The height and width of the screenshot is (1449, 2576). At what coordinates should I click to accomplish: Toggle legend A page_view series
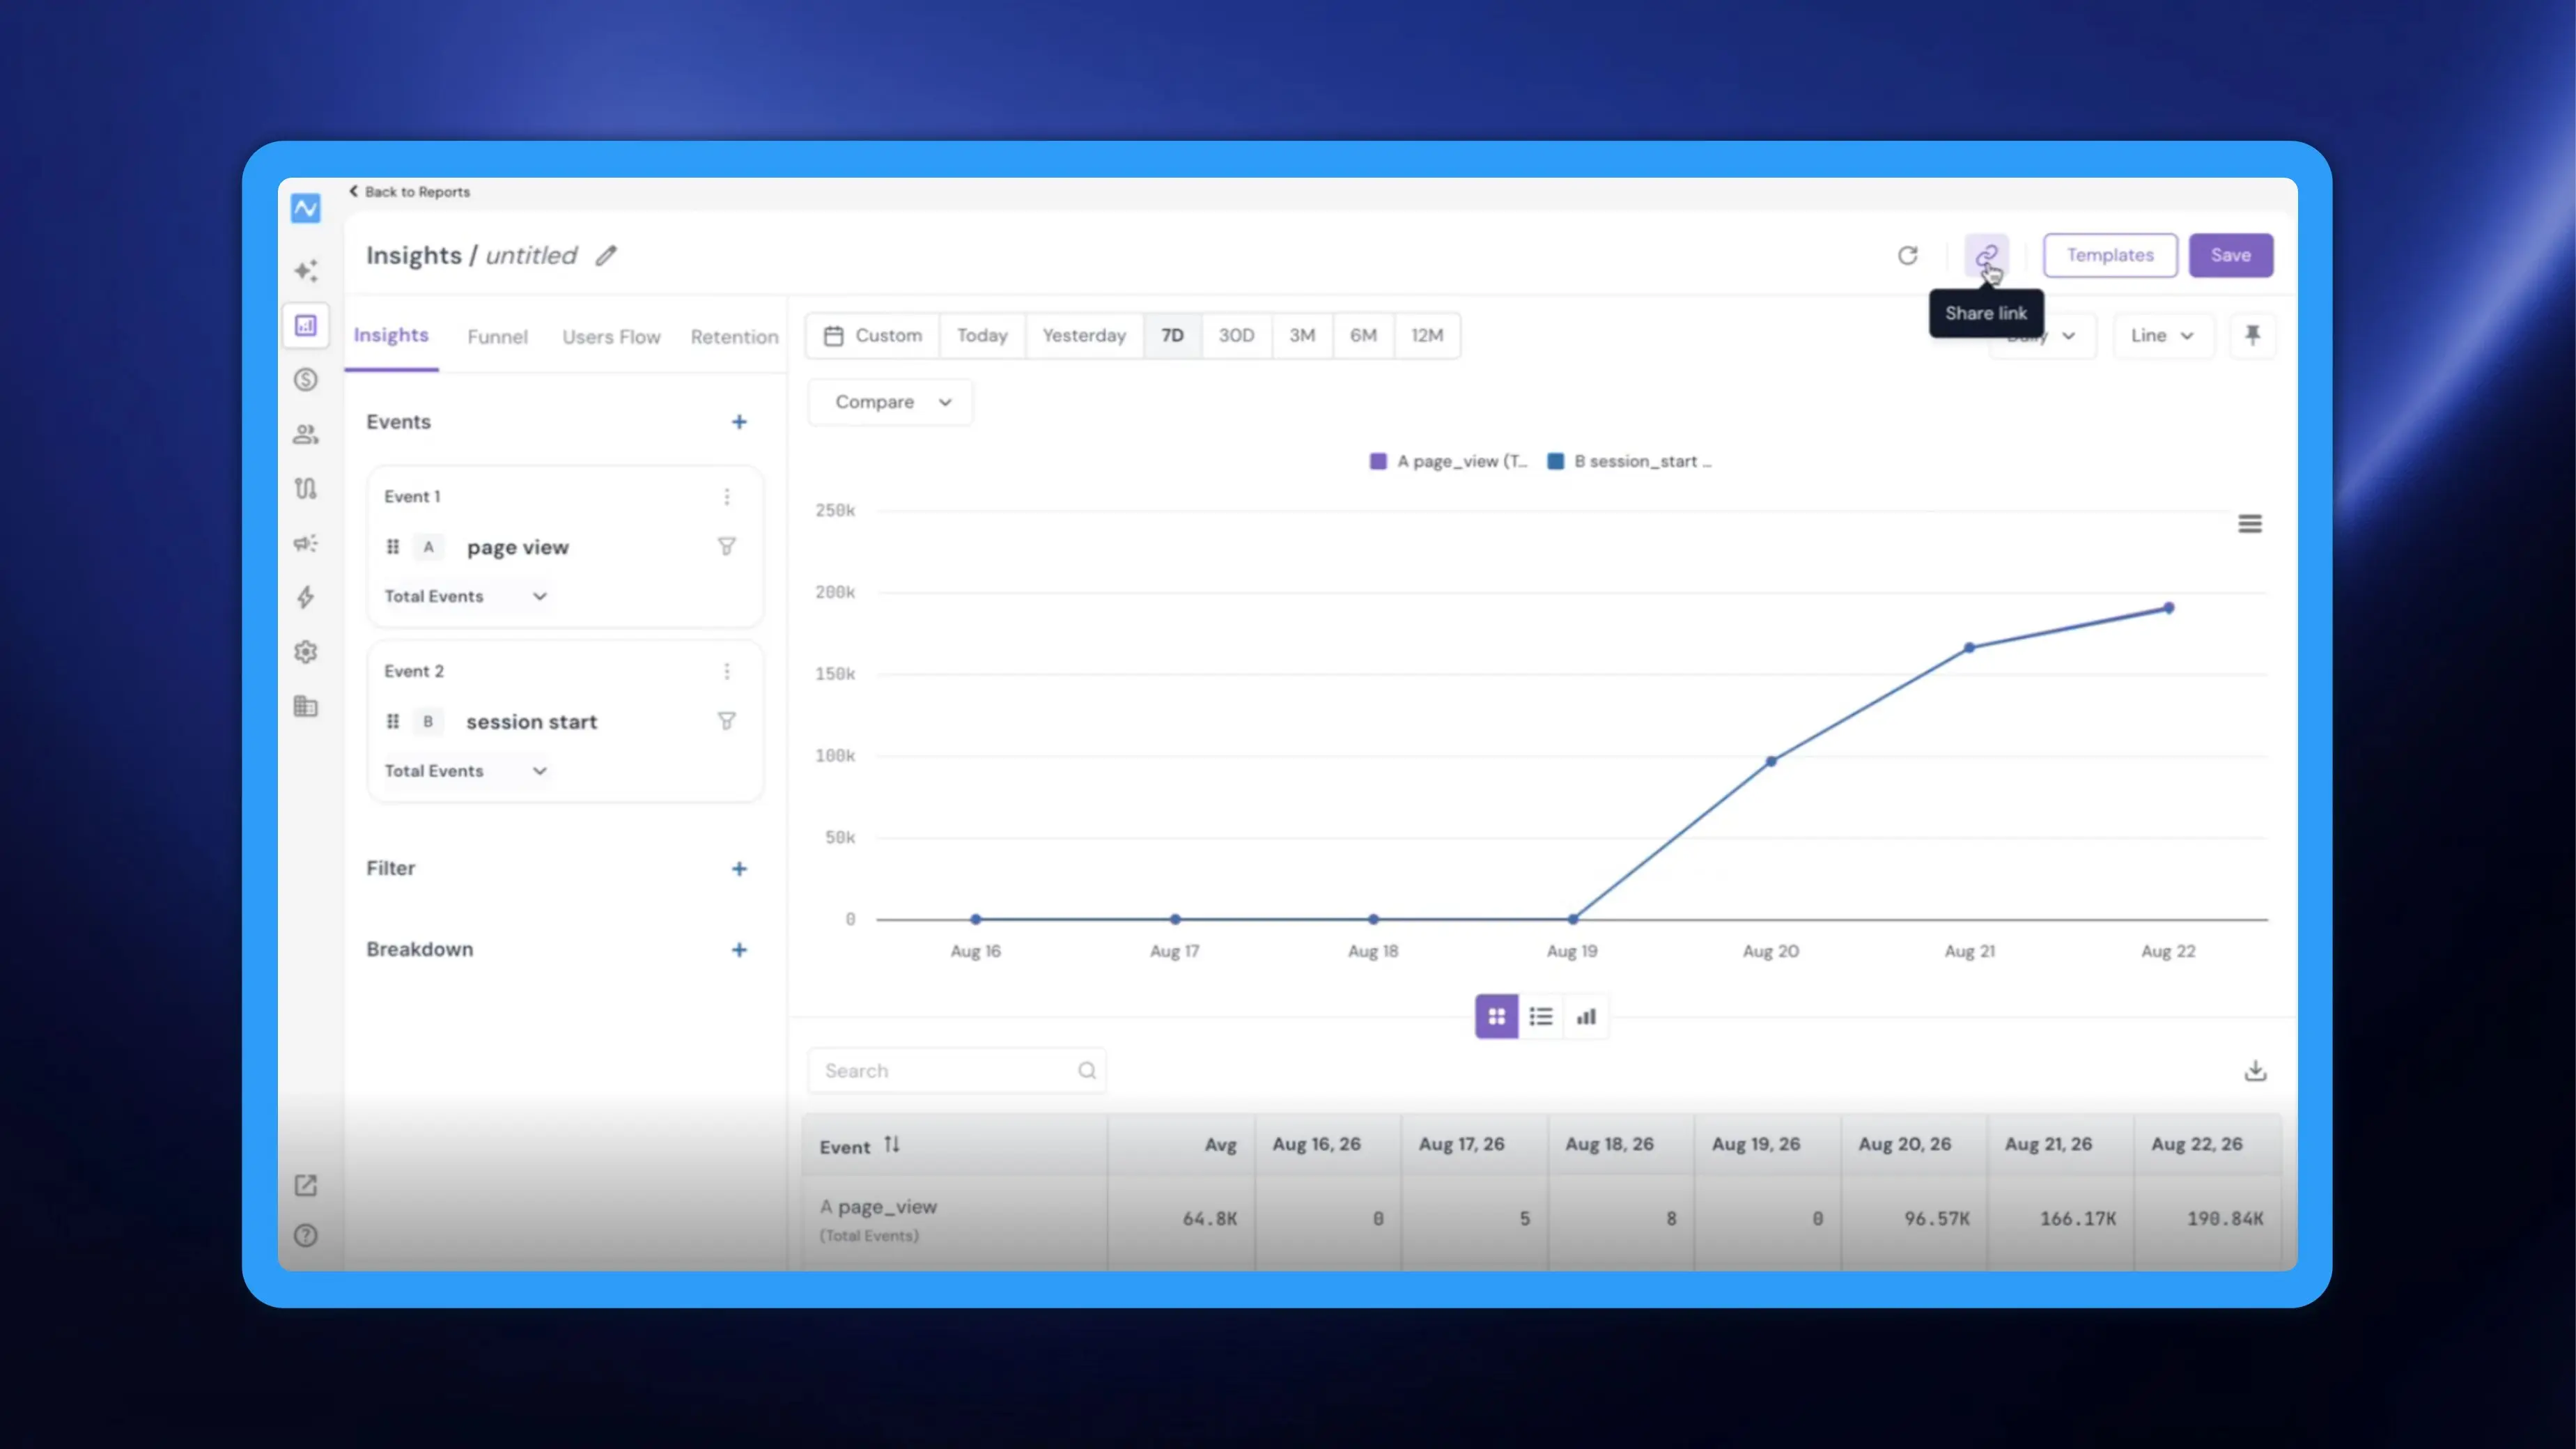(1449, 461)
